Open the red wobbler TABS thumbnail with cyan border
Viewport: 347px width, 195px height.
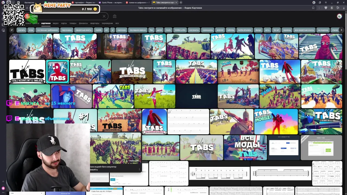(x=57, y=71)
